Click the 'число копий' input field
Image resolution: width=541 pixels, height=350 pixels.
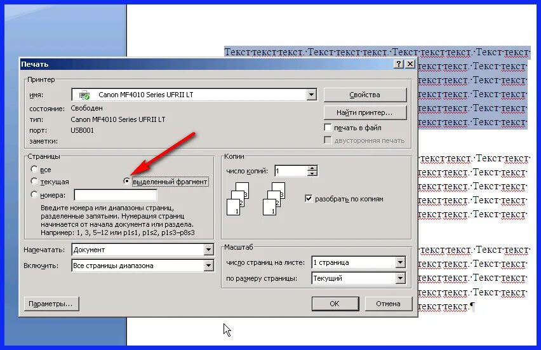click(x=291, y=171)
